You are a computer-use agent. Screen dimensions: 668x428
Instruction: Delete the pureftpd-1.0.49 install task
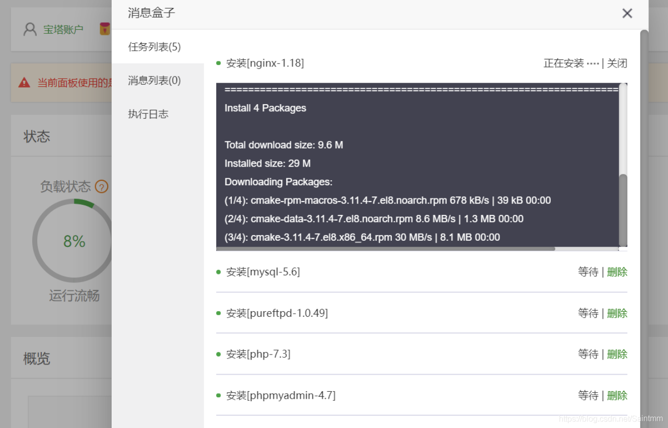tap(617, 313)
